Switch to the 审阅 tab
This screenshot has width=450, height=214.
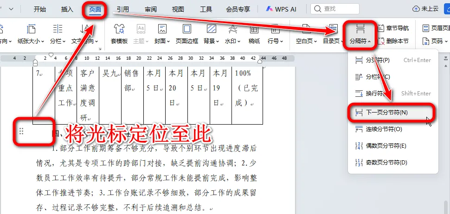151,9
